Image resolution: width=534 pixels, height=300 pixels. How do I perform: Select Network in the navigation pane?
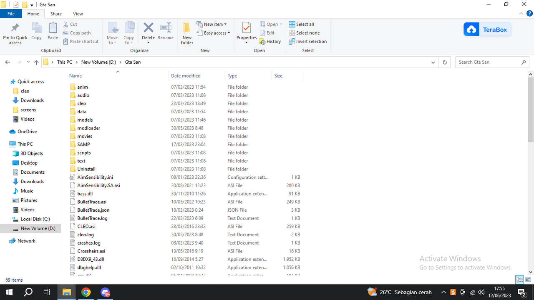pos(26,241)
